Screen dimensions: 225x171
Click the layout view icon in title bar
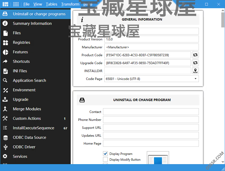click(5, 4)
